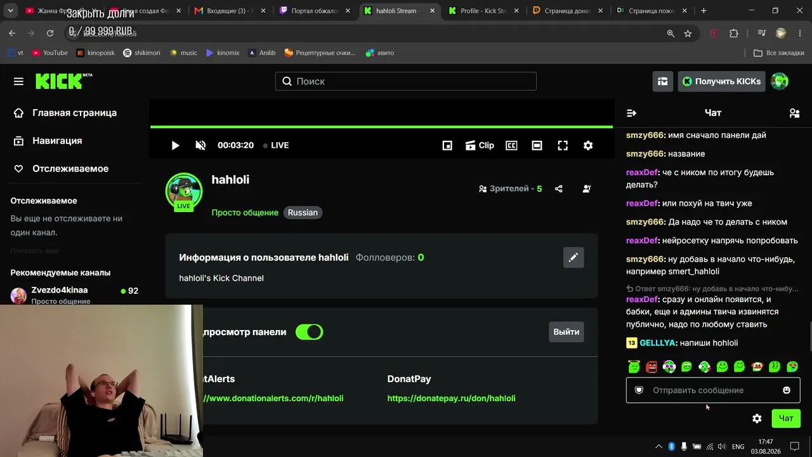Switch the ENG keyboard language

(738, 446)
